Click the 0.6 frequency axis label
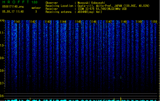This screenshot has height=101, width=160. [2, 96]
